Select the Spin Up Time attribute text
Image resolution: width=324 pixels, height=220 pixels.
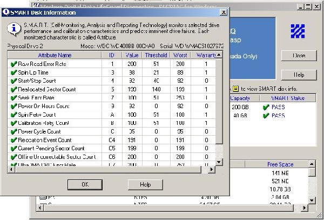tap(33, 72)
